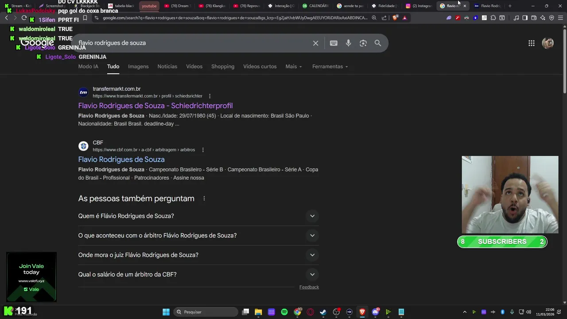Open options dots beside As pessoas também perguntam

(204, 198)
